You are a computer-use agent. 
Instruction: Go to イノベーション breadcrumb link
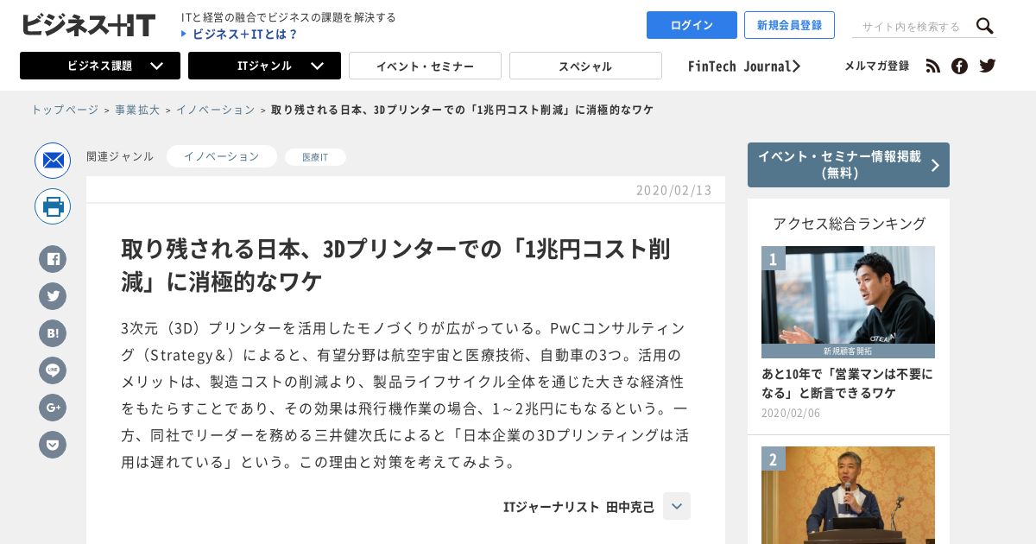point(216,110)
